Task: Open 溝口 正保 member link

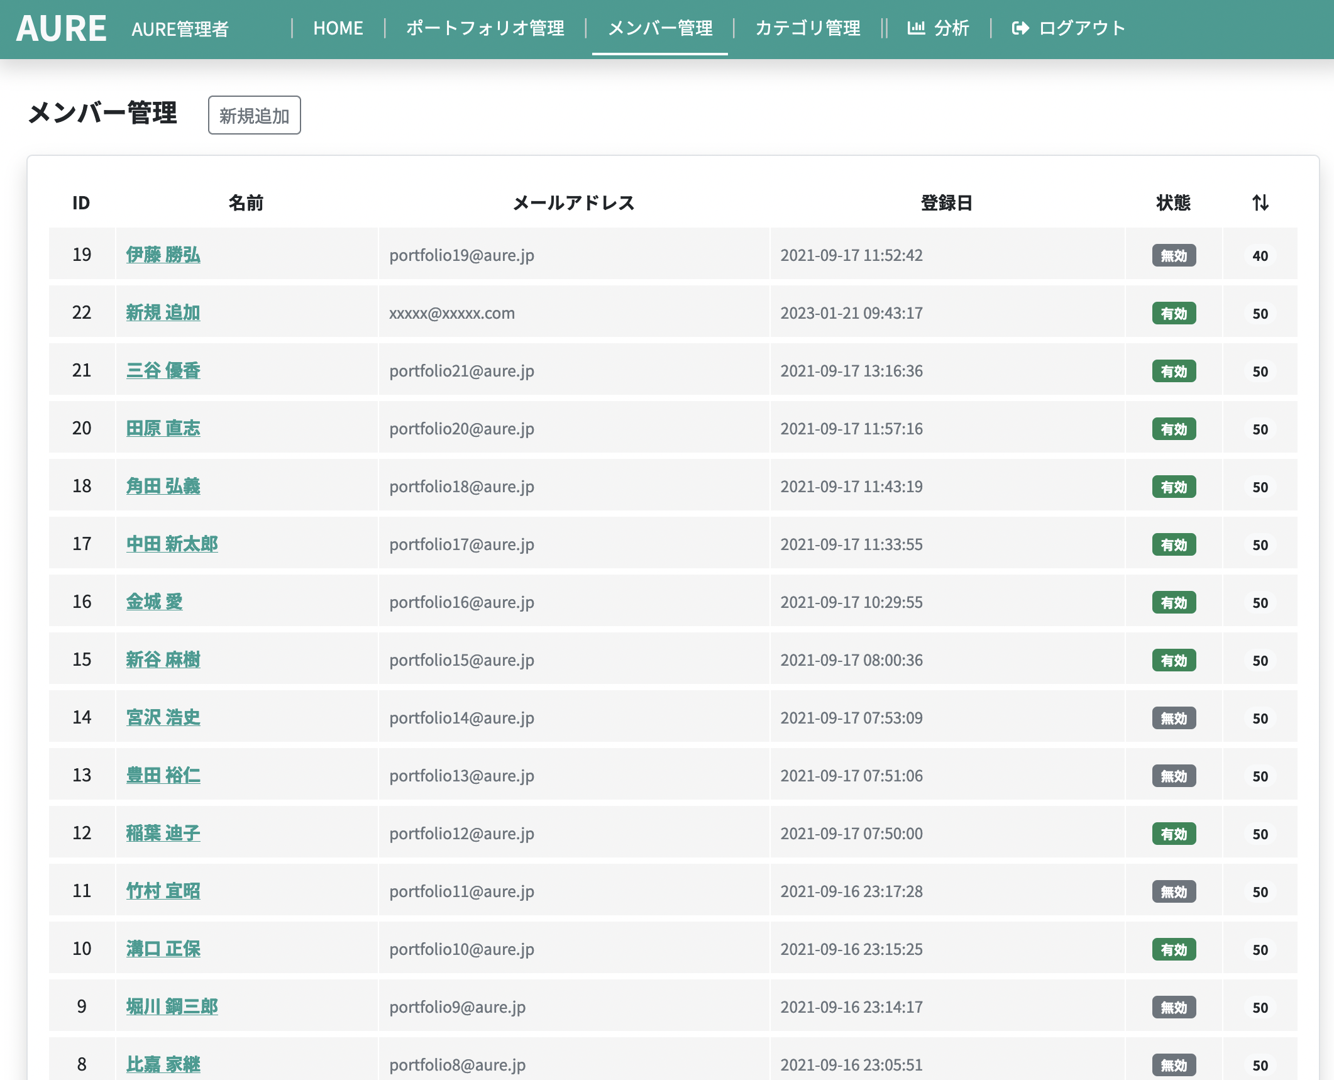Action: pyautogui.click(x=163, y=949)
